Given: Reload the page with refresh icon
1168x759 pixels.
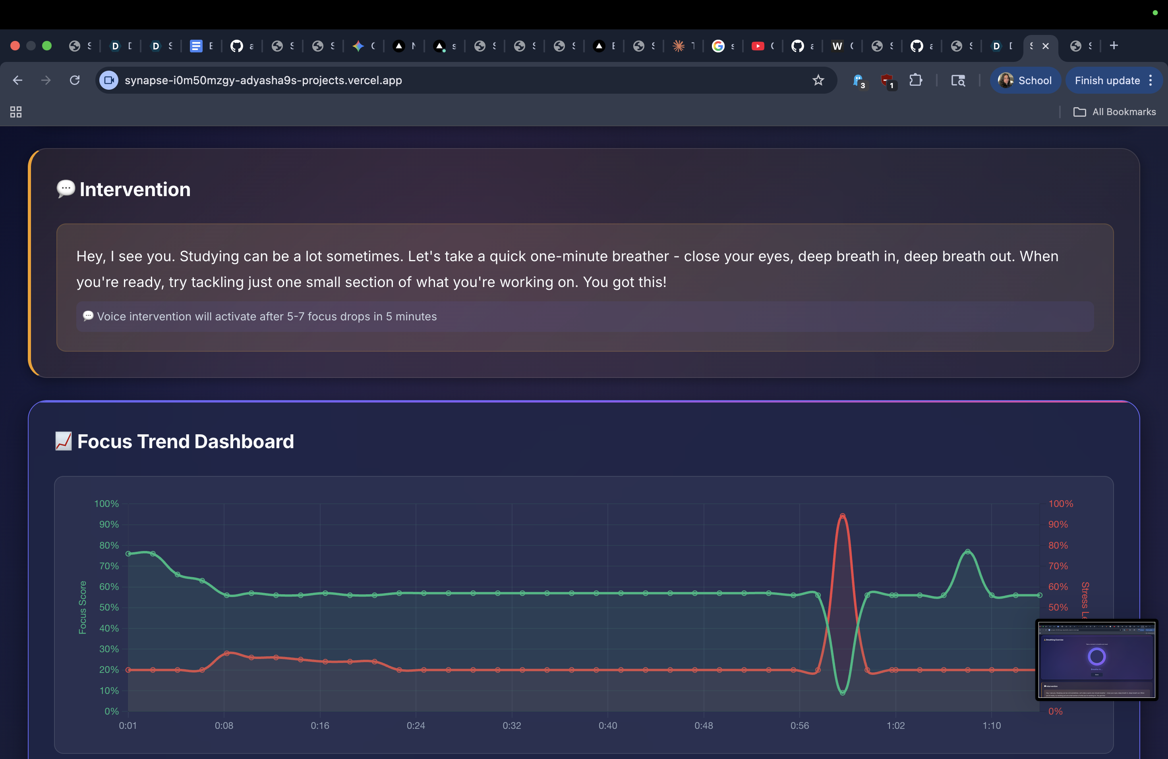Looking at the screenshot, I should point(75,80).
